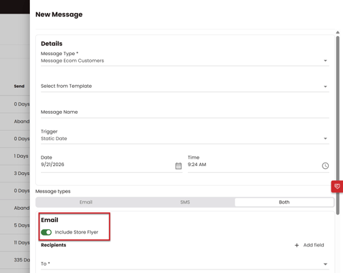This screenshot has width=343, height=273.
Task: Select the Email message type tab
Action: [x=86, y=202]
